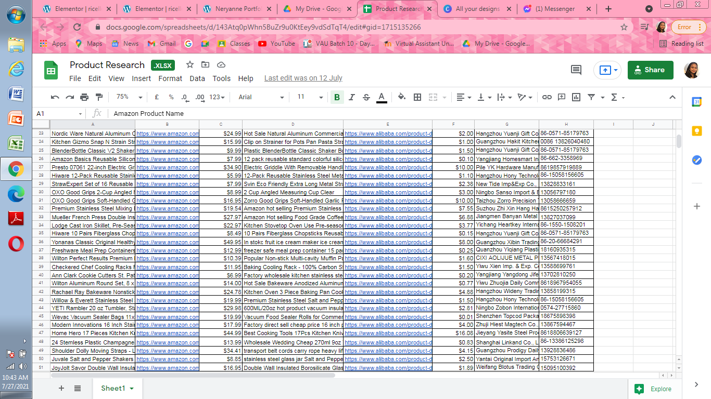Open Google Keep side panel
This screenshot has height=399, width=711.
697,131
